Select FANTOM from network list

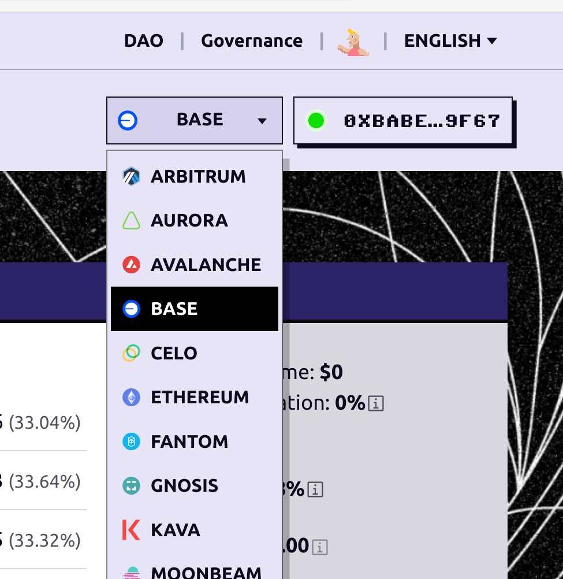[195, 441]
